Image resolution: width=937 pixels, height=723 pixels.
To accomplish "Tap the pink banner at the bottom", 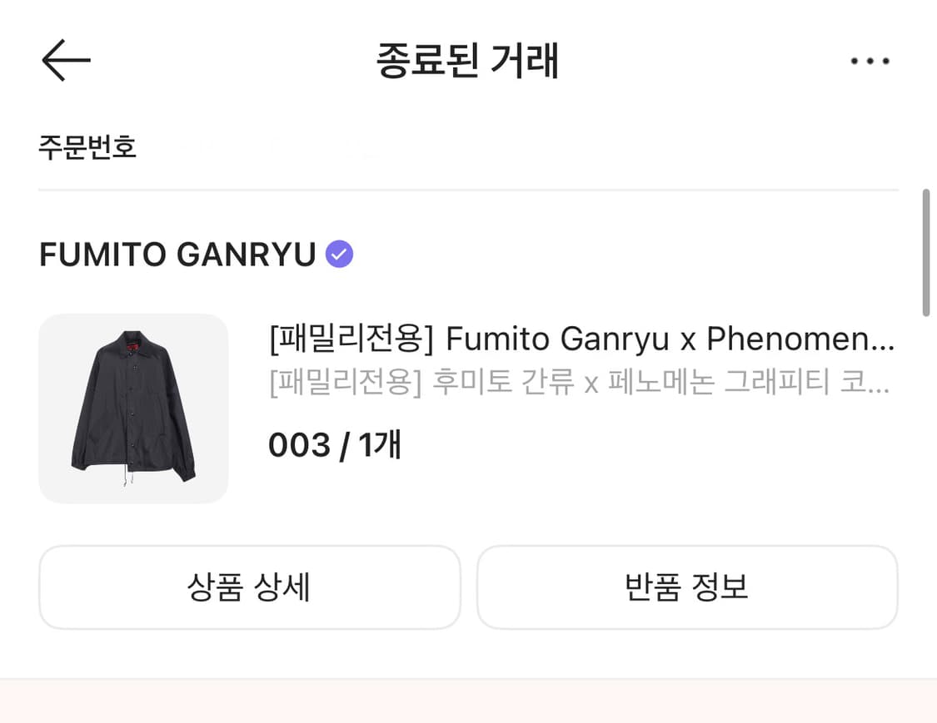I will click(x=468, y=701).
